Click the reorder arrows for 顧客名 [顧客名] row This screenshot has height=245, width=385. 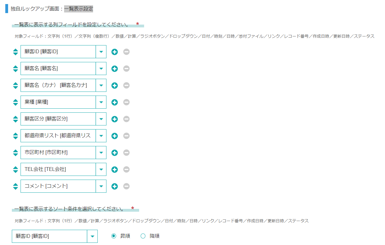pyautogui.click(x=16, y=68)
